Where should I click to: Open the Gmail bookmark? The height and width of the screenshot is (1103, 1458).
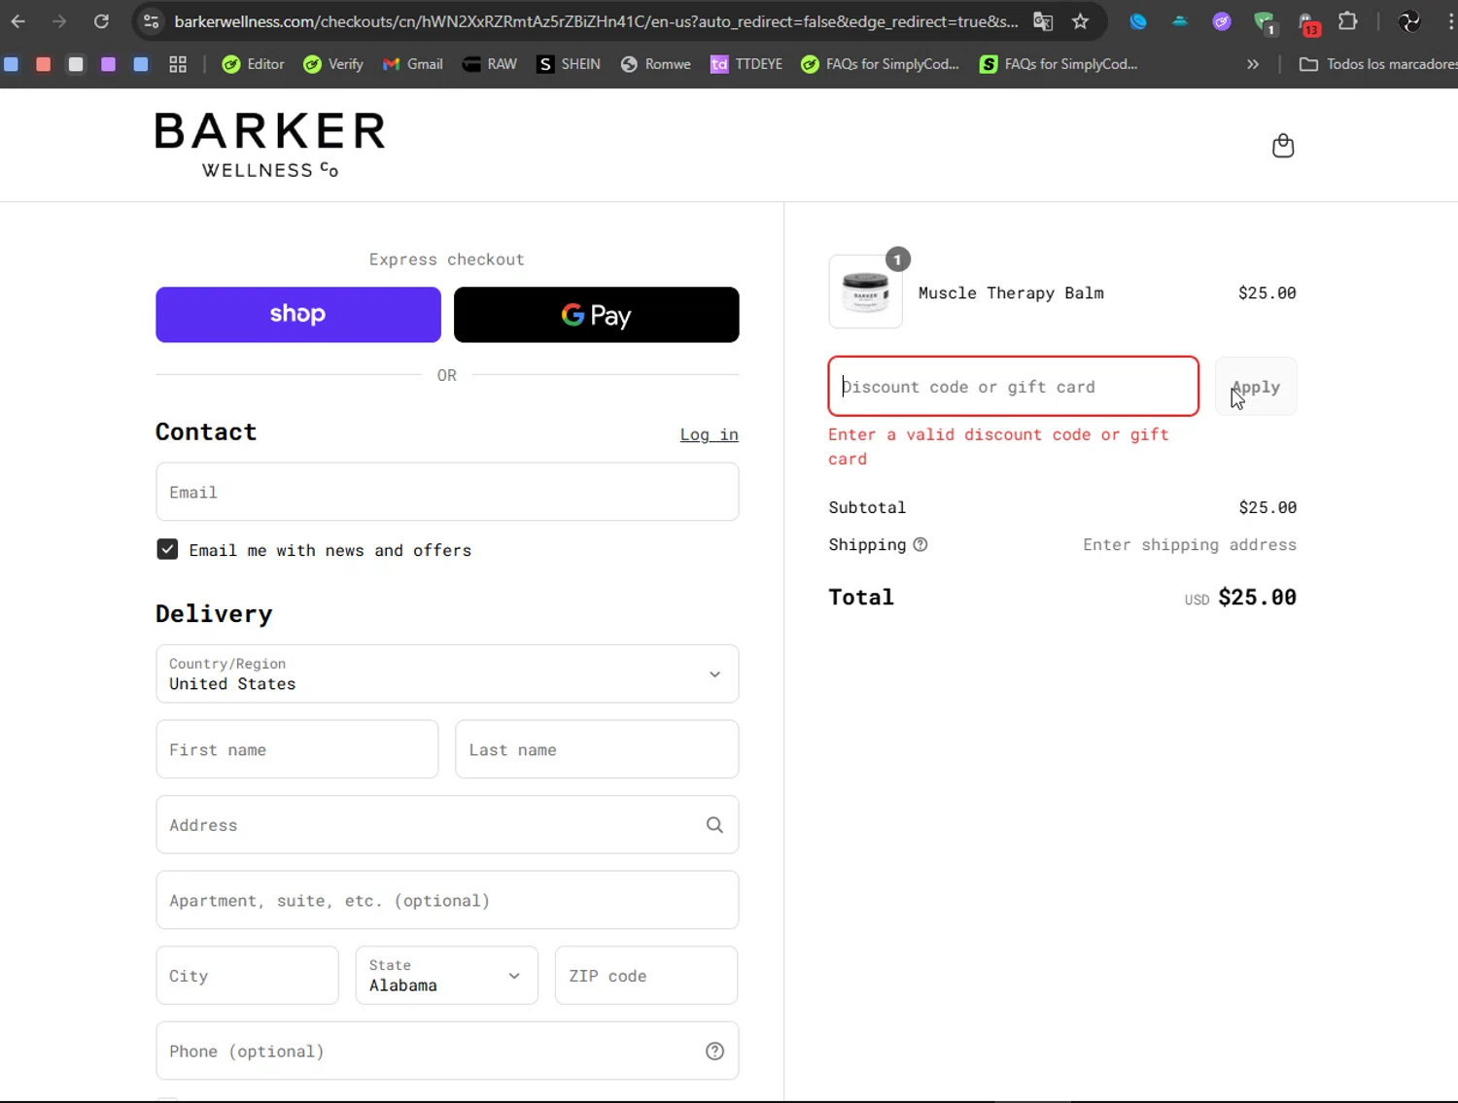[x=413, y=64]
